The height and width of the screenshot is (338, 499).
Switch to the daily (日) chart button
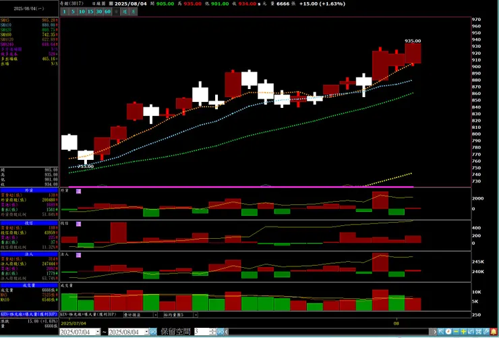(116, 11)
